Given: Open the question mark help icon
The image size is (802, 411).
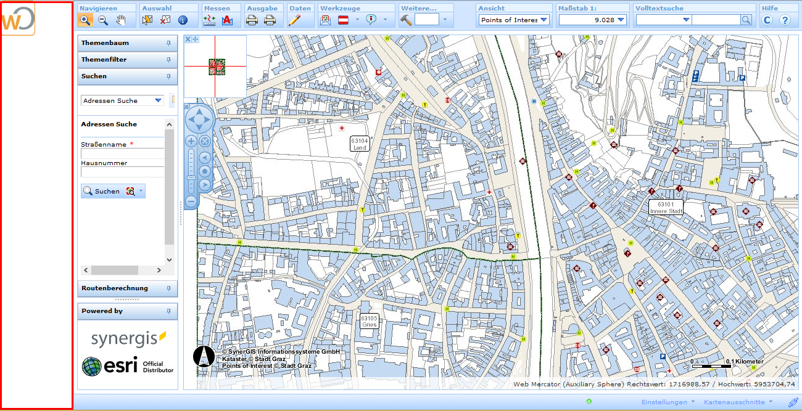Looking at the screenshot, I should [x=785, y=20].
